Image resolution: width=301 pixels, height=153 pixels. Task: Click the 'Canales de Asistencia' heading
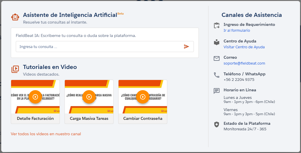click(x=252, y=15)
